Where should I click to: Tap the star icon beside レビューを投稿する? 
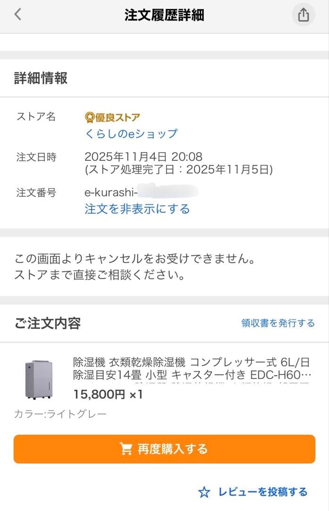[205, 493]
